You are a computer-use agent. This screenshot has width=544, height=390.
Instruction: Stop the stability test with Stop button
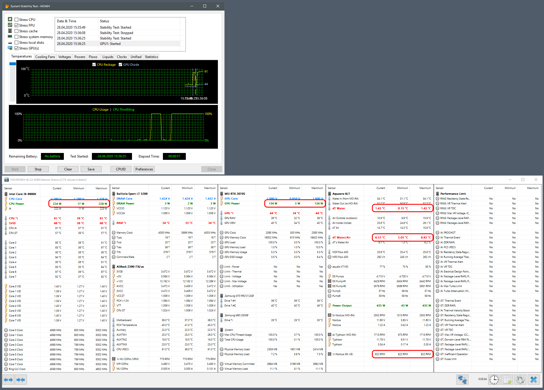tap(38, 169)
